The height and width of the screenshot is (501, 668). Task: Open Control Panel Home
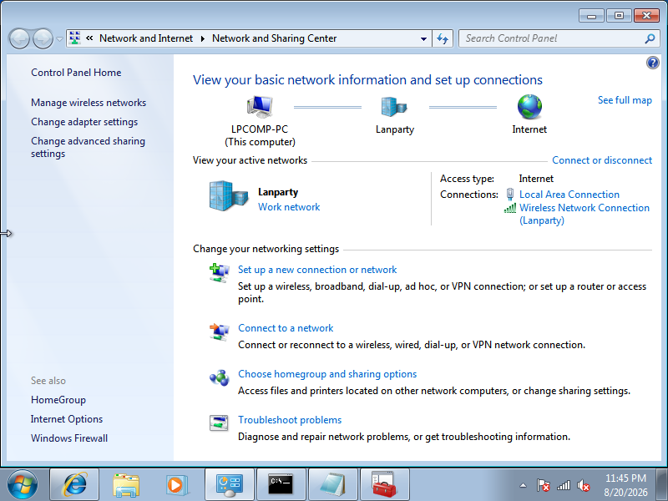tap(76, 73)
